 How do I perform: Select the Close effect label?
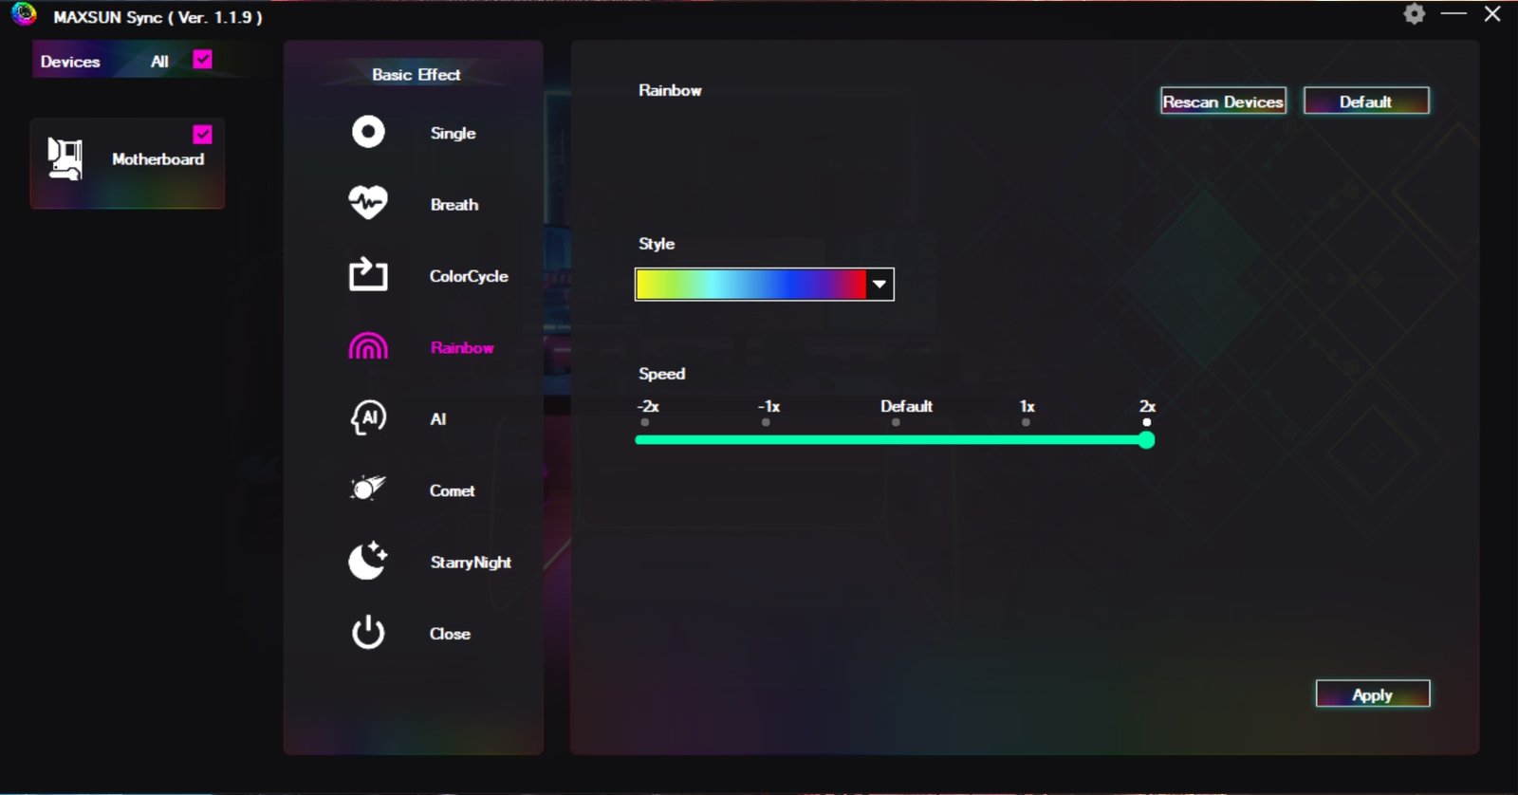point(450,633)
